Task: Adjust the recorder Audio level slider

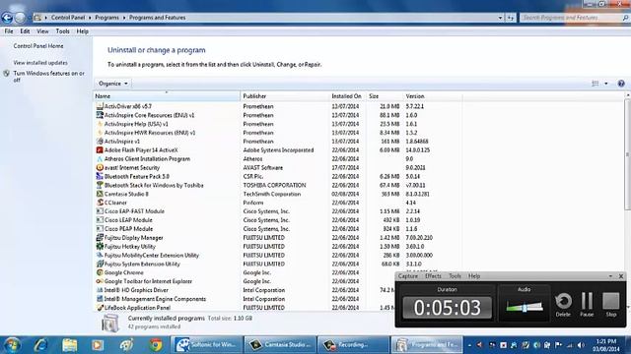Action: 525,308
